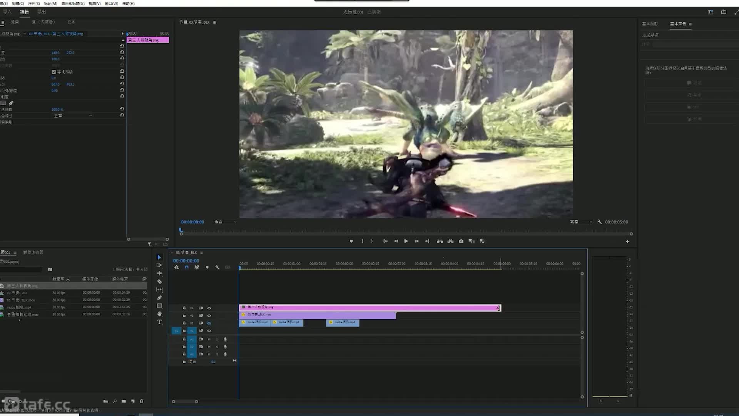
Task: Open the View (V) menu
Action: point(95,3)
